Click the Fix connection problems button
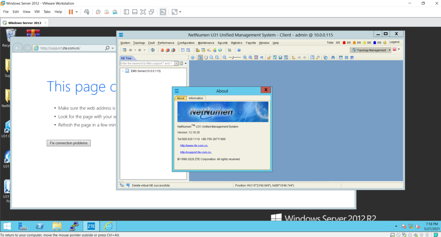Viewport: 441px width, 237px height. point(68,143)
